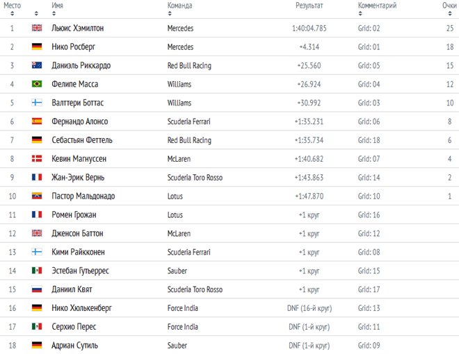Click the Russian flag next to Даниил Квят
Image resolution: width=459 pixels, height=354 pixels.
tap(37, 289)
